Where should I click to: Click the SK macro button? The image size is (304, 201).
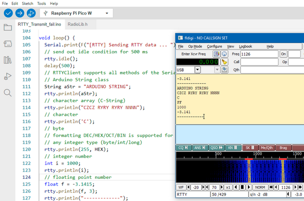(250, 148)
